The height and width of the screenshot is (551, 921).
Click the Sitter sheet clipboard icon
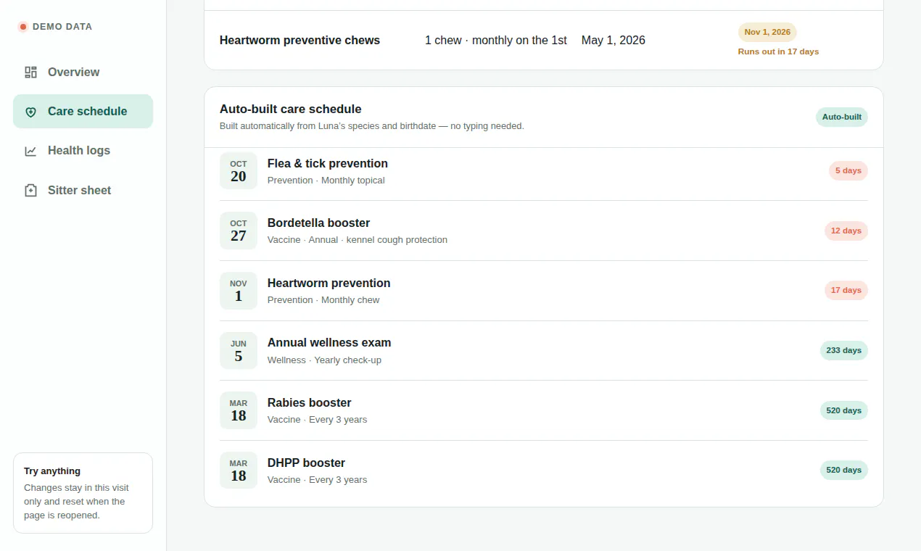click(x=30, y=191)
